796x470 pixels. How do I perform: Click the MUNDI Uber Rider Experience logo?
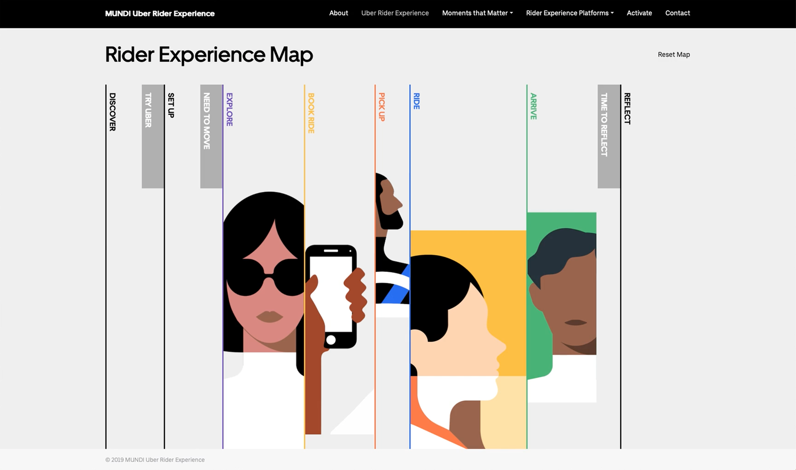[160, 13]
